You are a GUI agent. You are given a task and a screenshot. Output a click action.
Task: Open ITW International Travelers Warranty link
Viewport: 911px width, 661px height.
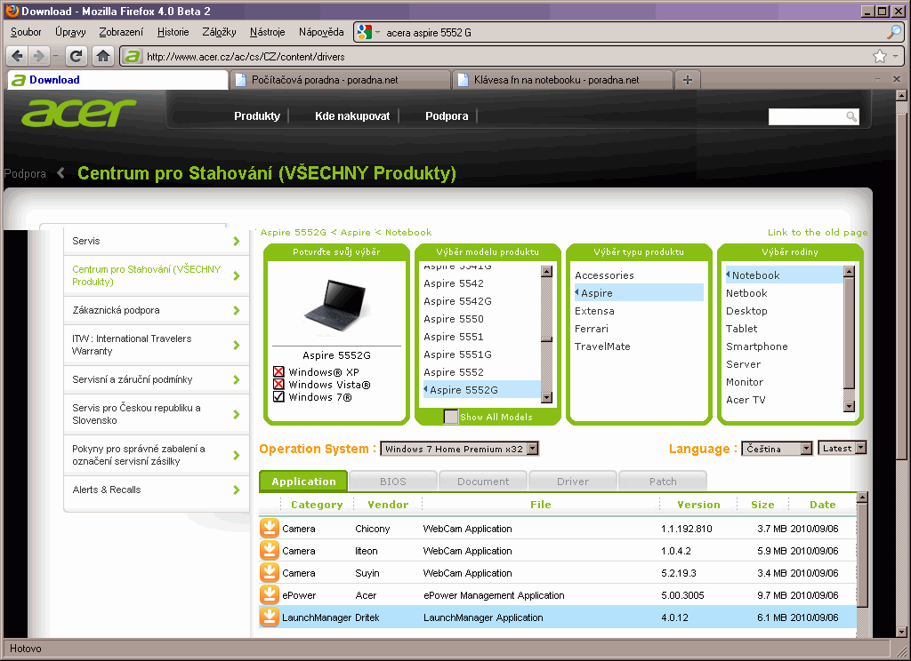click(132, 345)
